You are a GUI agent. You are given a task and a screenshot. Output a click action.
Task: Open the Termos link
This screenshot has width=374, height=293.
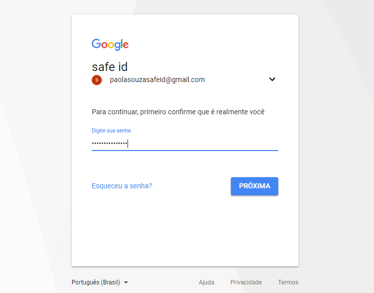[x=288, y=282]
